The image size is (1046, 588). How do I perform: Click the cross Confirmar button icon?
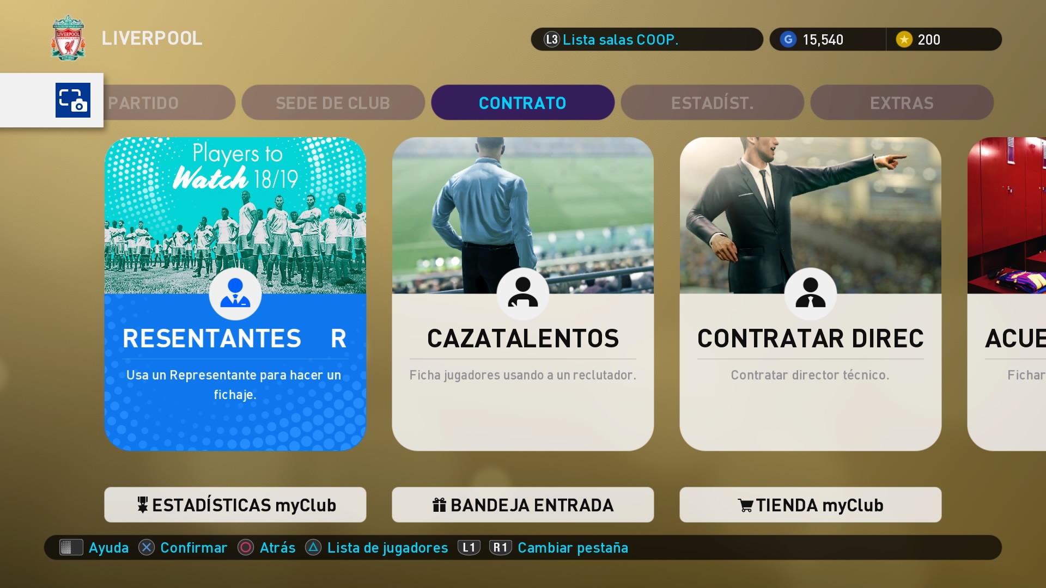click(147, 547)
